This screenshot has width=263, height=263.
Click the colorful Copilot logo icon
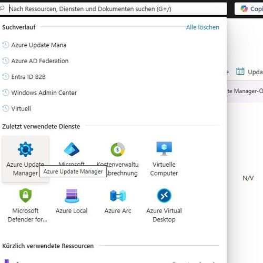(244, 8)
